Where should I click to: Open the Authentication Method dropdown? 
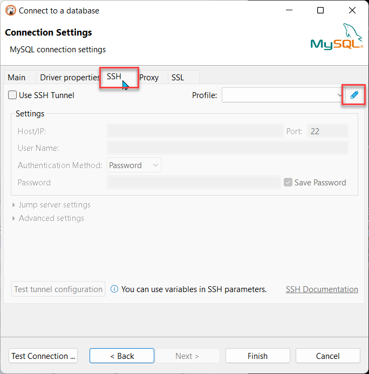pyautogui.click(x=134, y=165)
